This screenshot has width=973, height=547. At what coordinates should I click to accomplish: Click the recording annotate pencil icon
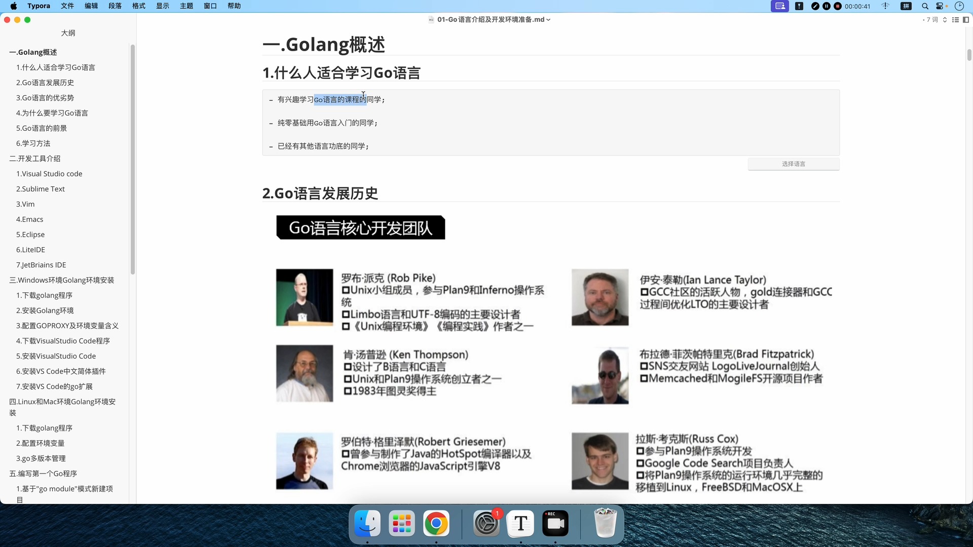(815, 6)
